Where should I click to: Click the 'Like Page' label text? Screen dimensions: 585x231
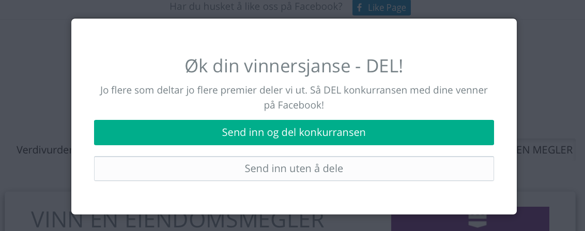[x=387, y=8]
